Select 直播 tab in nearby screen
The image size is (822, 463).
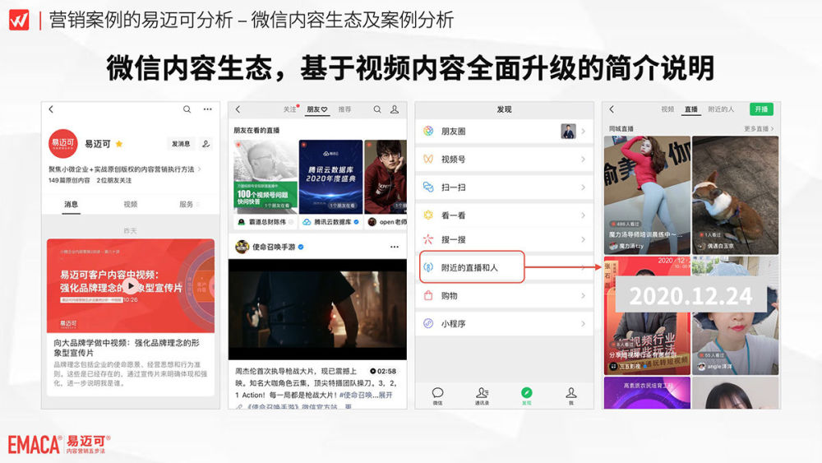point(691,109)
